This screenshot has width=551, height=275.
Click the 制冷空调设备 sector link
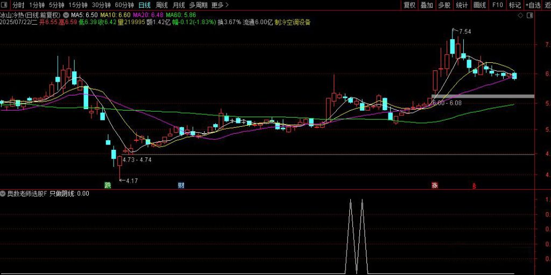292,23
